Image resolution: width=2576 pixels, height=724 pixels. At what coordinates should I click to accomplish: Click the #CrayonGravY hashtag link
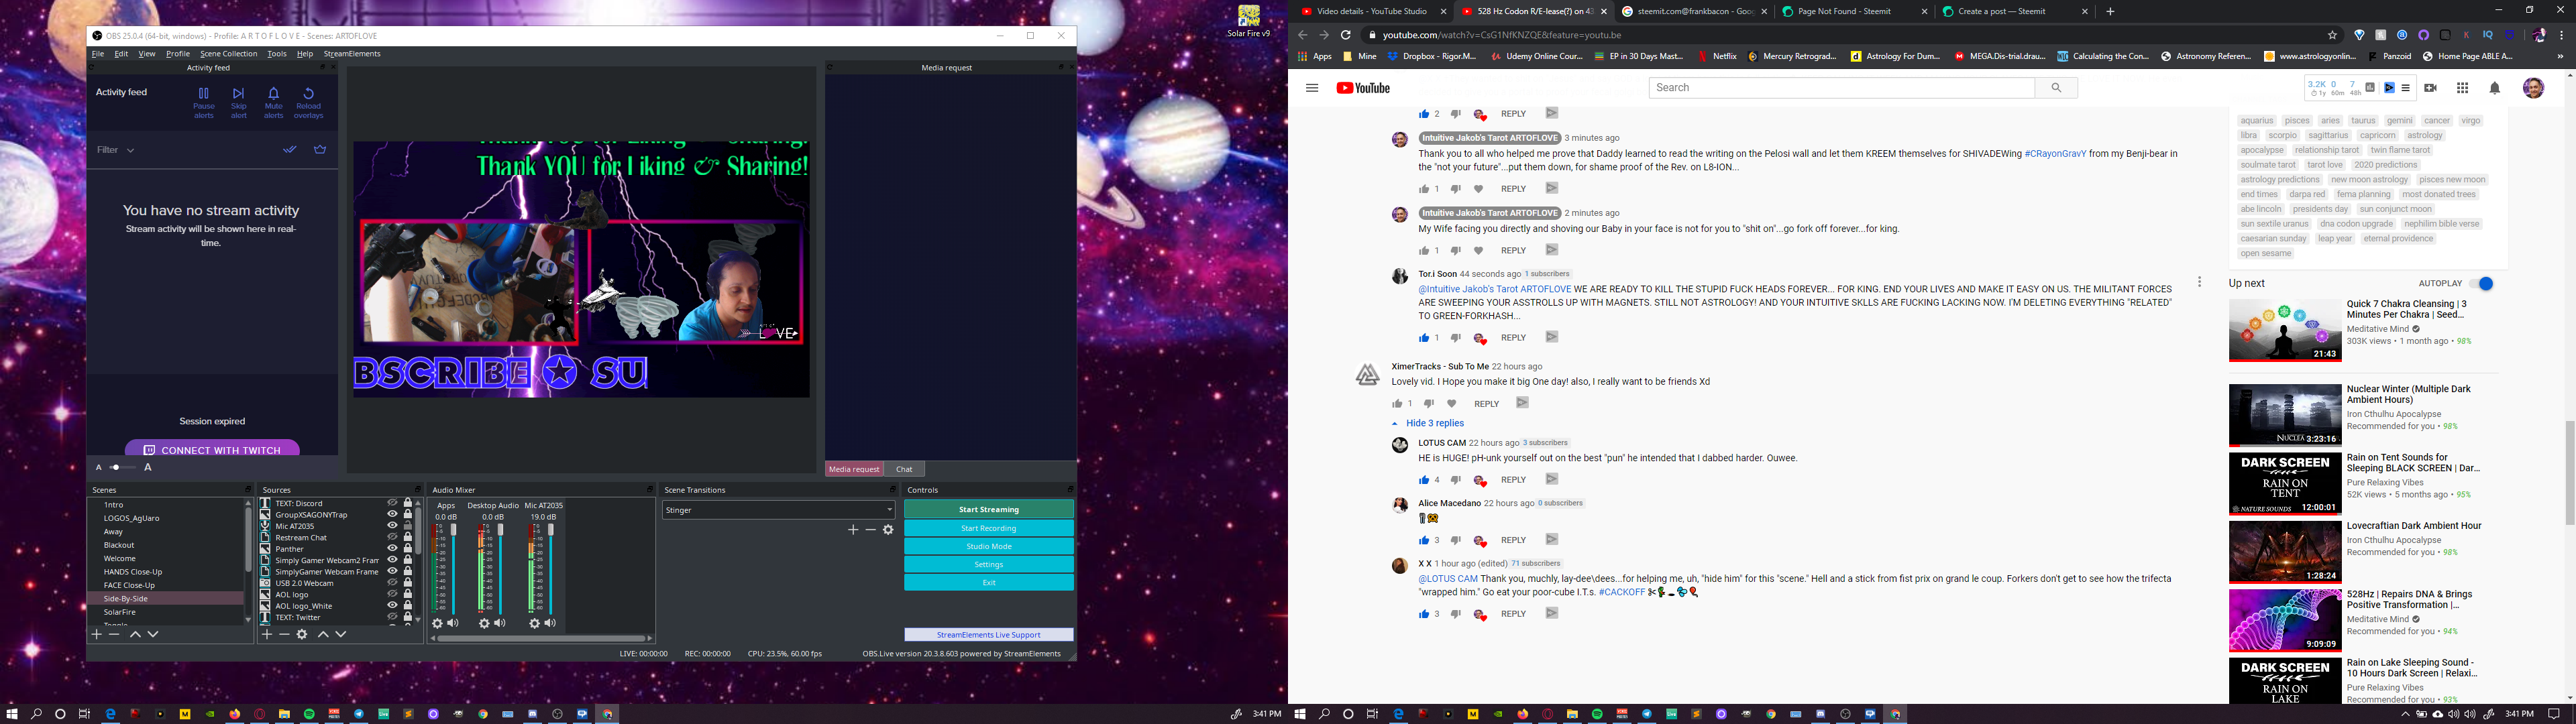pos(2055,154)
